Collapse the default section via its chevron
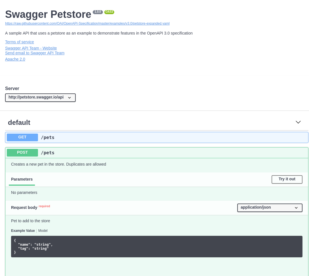Image resolution: width=309 pixels, height=276 pixels. point(298,122)
